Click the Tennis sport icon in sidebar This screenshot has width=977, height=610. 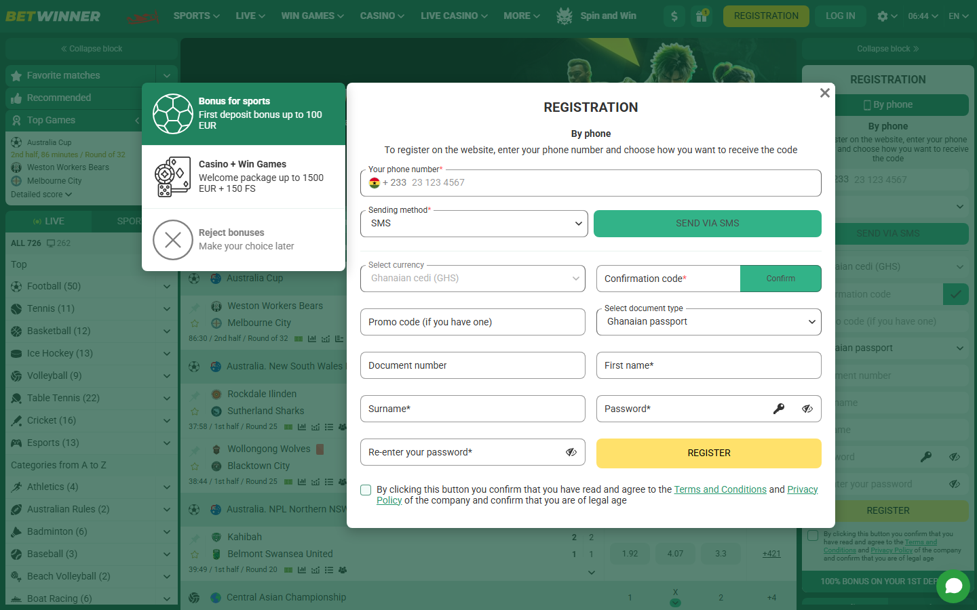(16, 309)
